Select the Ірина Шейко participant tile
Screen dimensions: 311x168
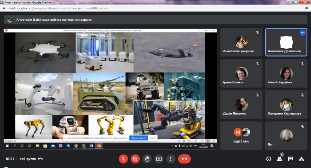pyautogui.click(x=241, y=73)
